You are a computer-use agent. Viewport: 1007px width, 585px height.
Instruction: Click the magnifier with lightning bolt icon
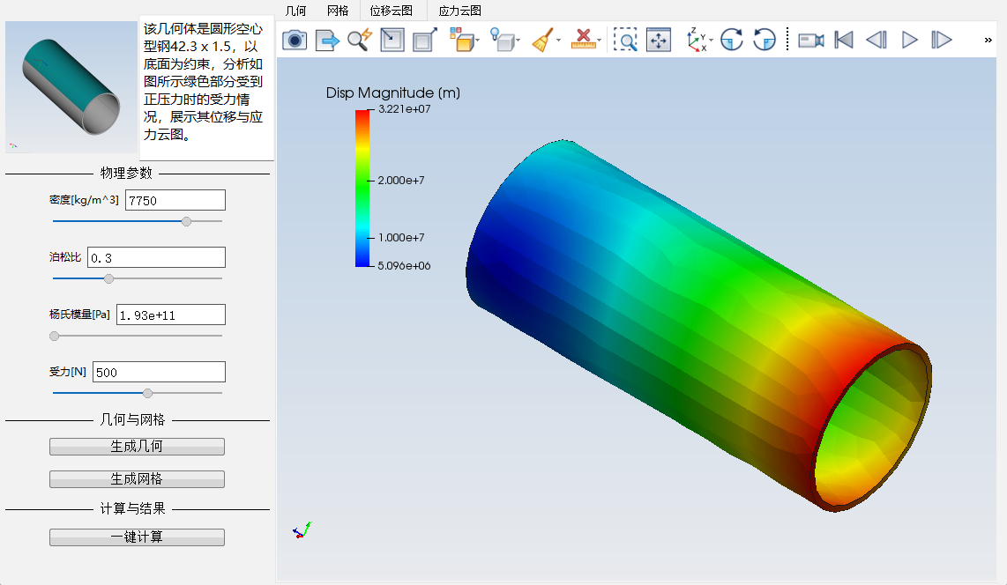(359, 40)
